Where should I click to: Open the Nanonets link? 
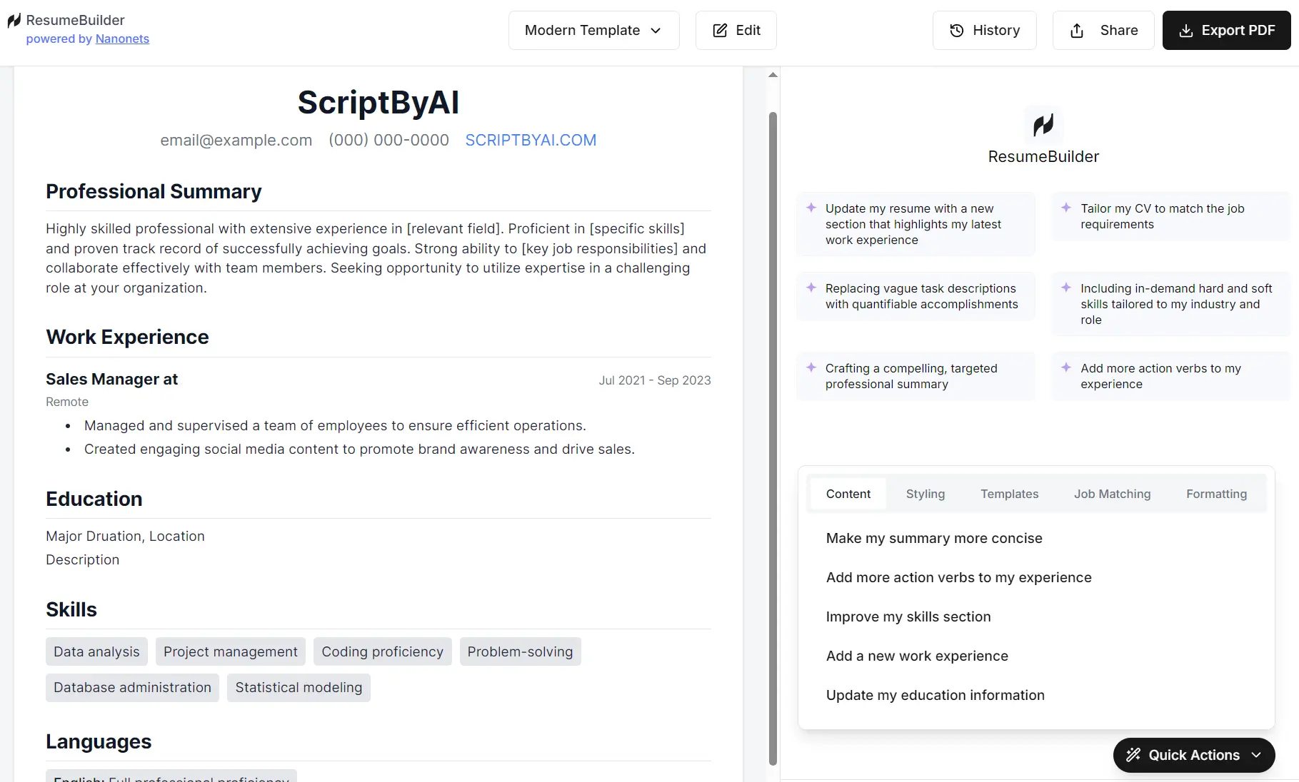point(122,39)
